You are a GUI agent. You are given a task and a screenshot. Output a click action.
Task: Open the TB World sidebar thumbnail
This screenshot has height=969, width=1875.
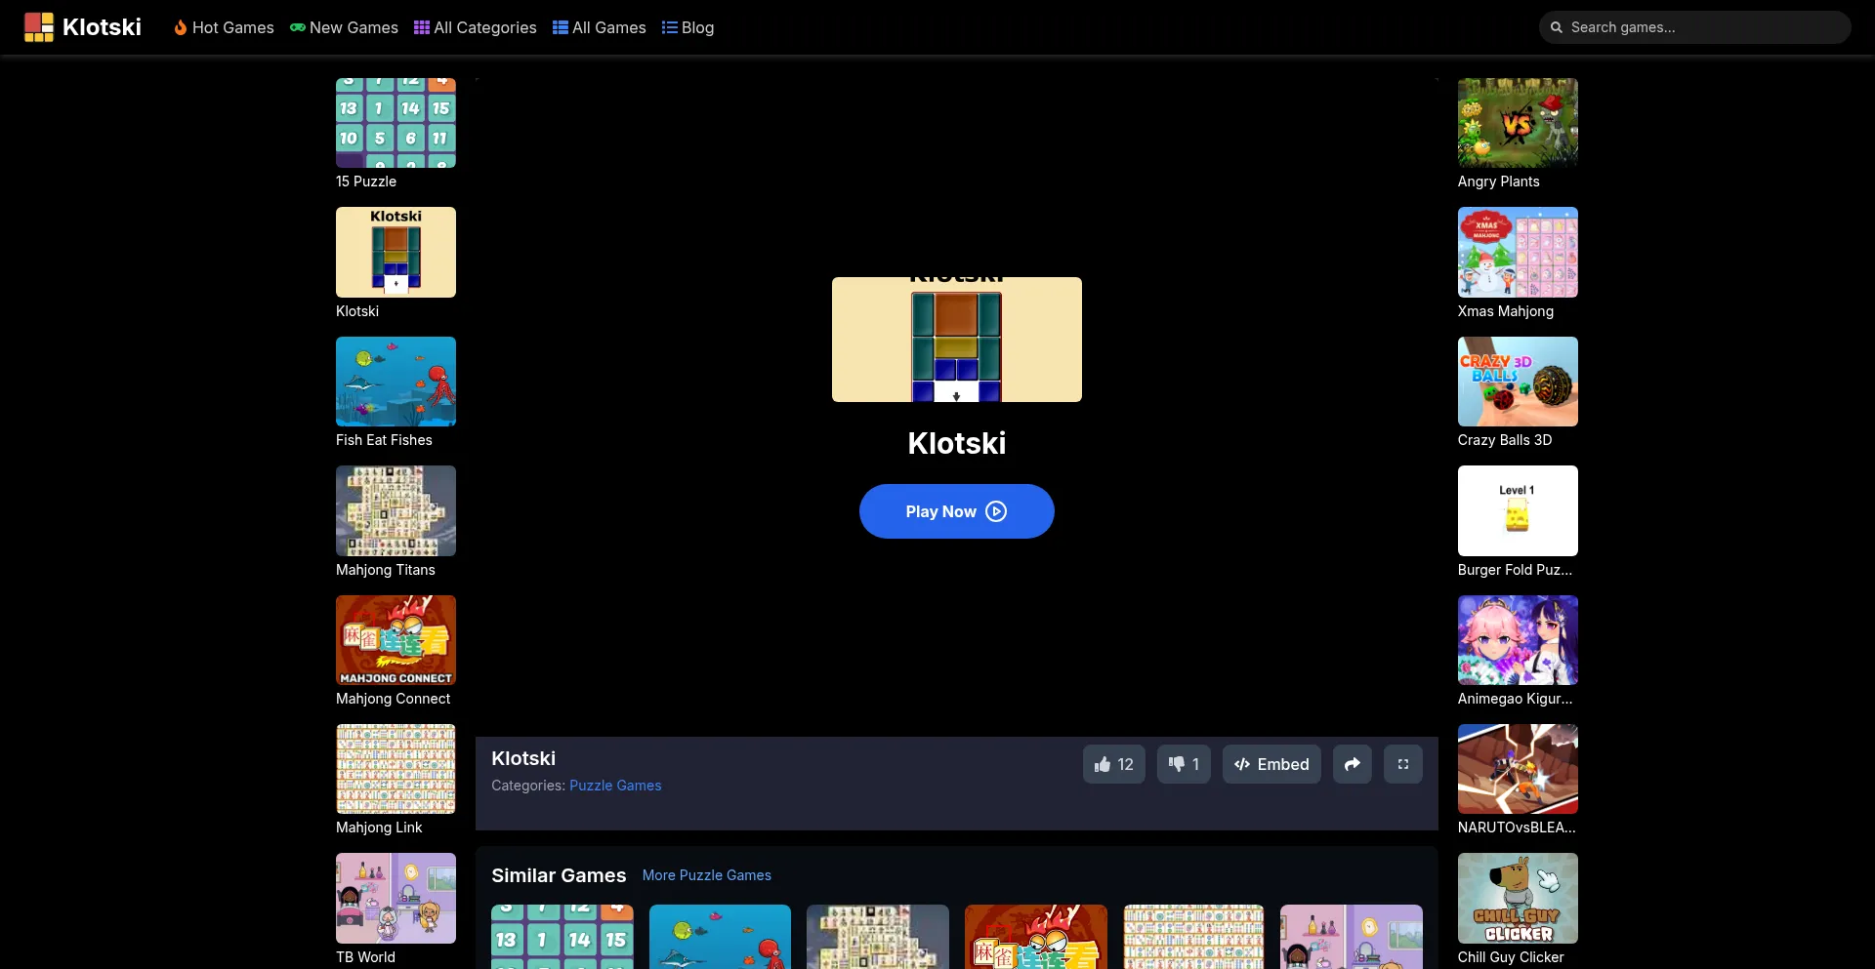click(396, 898)
